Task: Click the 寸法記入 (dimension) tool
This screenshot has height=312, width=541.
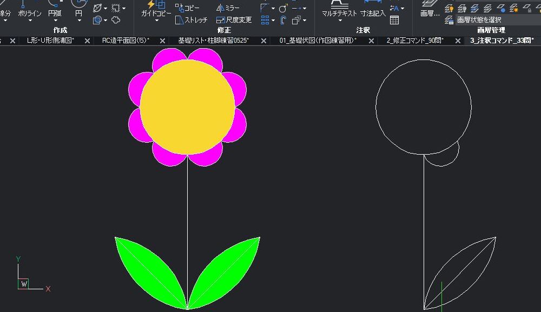Action: [x=373, y=9]
